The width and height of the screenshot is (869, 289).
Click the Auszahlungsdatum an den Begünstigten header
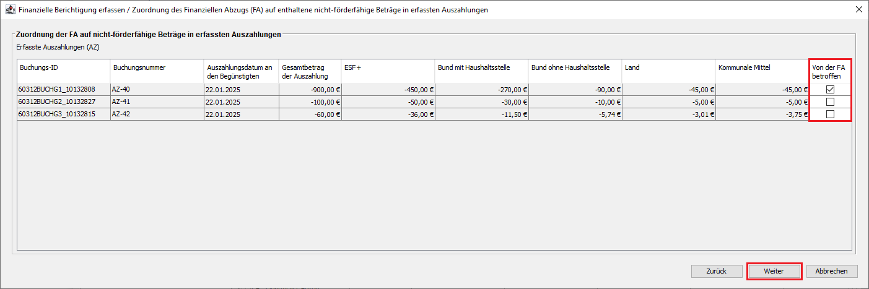click(241, 71)
